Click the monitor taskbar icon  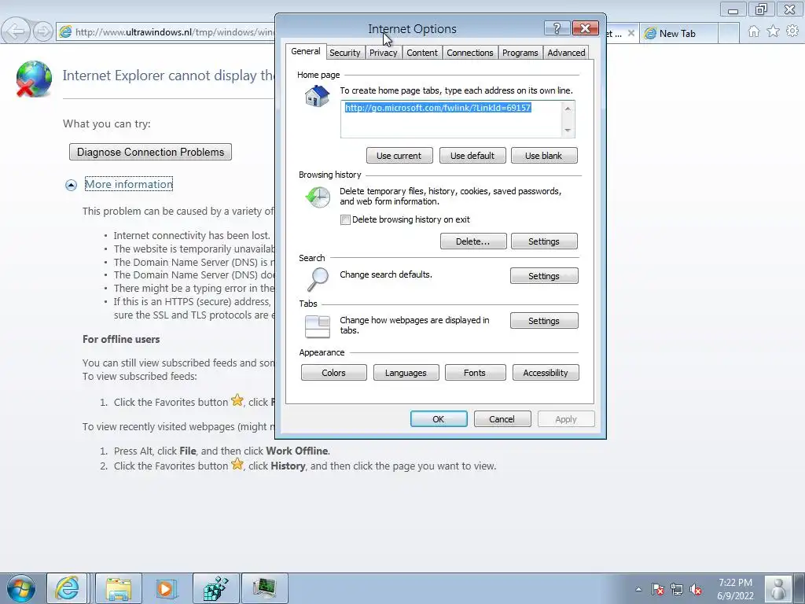[x=265, y=588]
